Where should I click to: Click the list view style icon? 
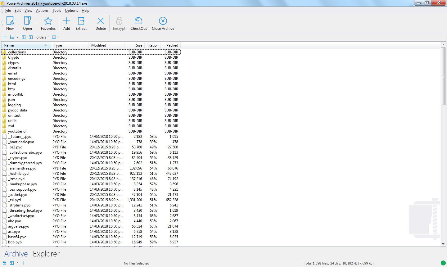click(12, 37)
